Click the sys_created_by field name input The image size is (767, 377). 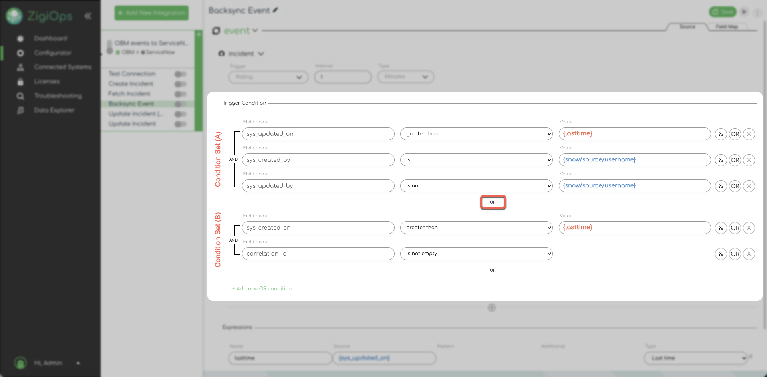click(x=318, y=160)
